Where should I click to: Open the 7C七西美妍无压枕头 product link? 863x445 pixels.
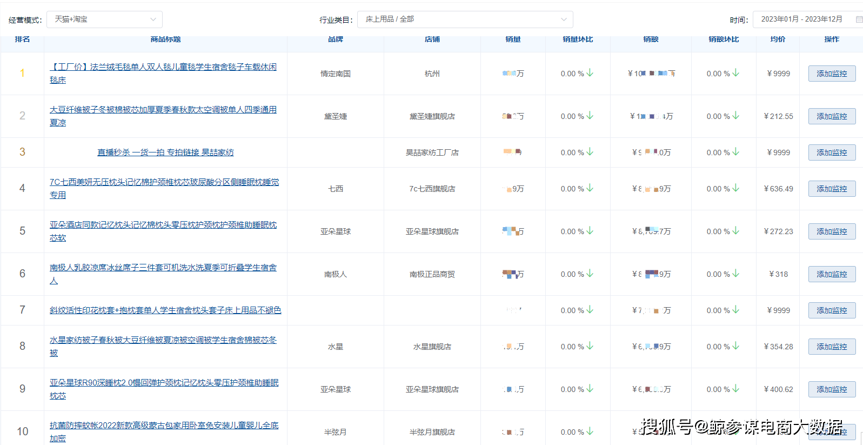[164, 189]
